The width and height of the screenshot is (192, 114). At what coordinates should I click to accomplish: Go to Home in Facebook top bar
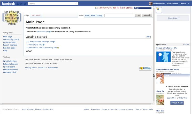183,4
